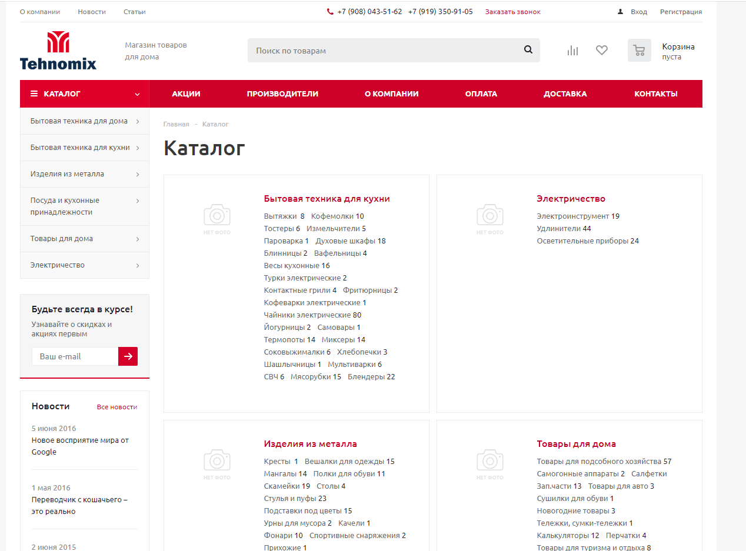Viewport: 746px width, 551px height.
Task: Click the no-photo placeholder for Товары для дома
Action: pos(490,463)
